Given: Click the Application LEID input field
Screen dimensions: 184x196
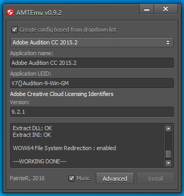Looking at the screenshot, I should (x=92, y=83).
